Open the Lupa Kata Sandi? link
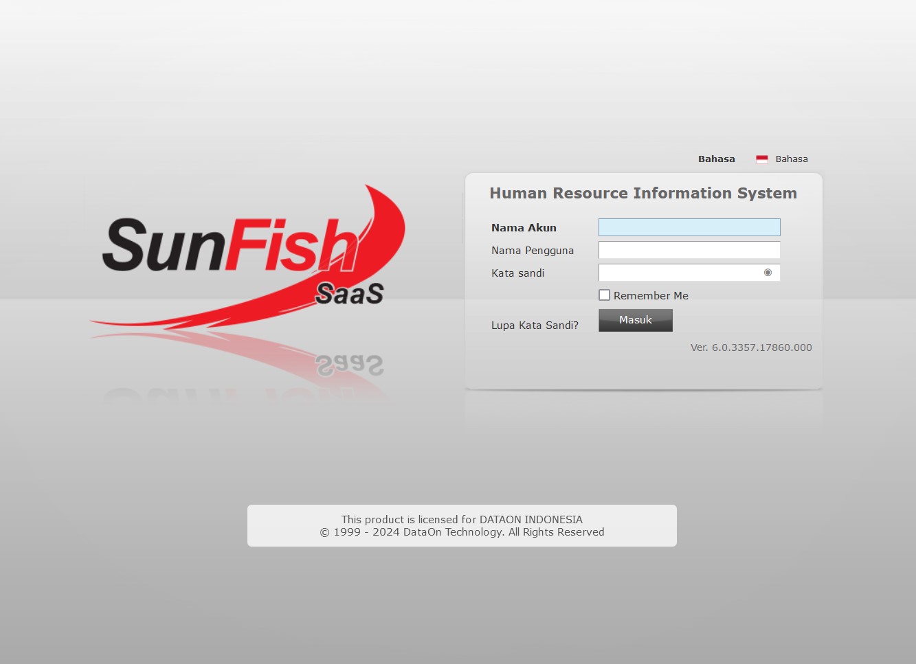The height and width of the screenshot is (664, 916). (535, 325)
